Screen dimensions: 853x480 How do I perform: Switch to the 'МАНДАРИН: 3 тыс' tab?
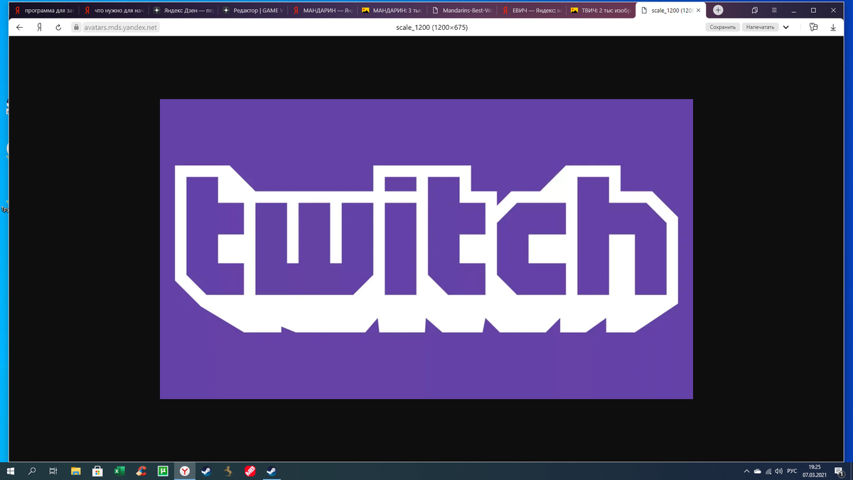click(392, 11)
